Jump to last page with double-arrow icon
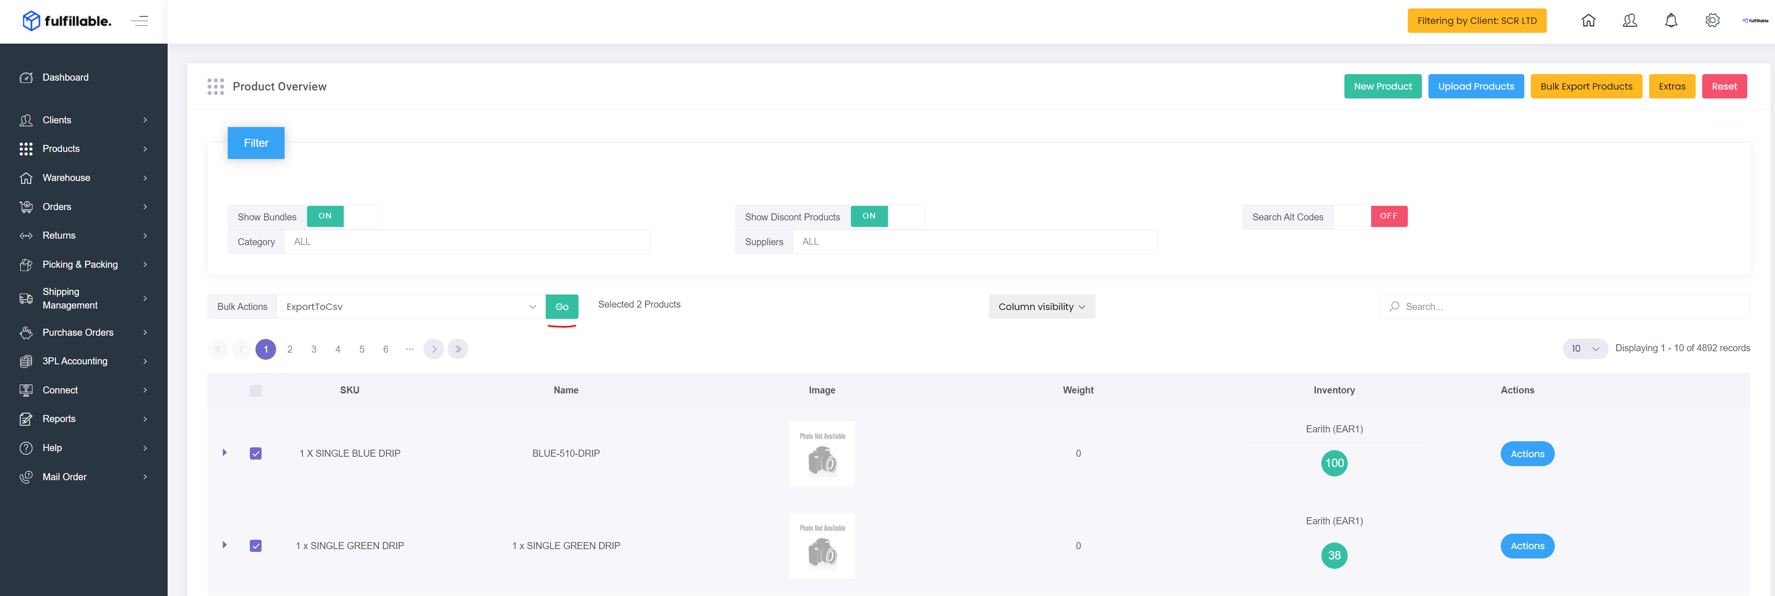This screenshot has width=1775, height=596. point(457,349)
